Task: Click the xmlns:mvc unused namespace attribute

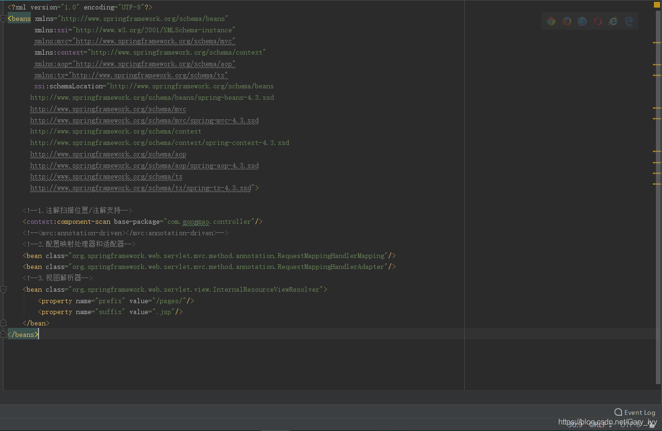Action: 135,41
